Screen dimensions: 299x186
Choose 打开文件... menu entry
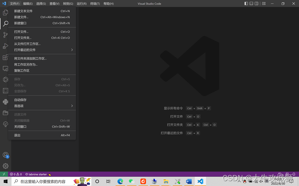pyautogui.click(x=42, y=32)
